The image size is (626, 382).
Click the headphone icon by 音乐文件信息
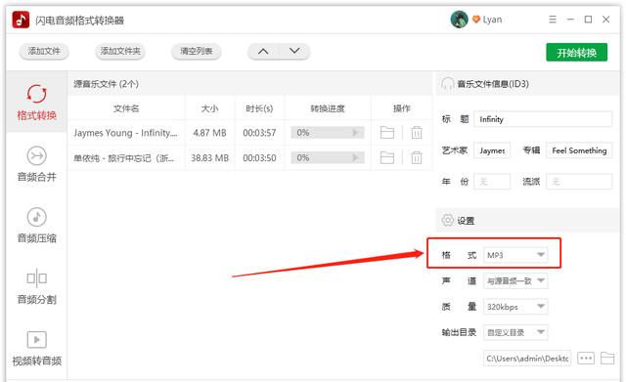point(448,84)
